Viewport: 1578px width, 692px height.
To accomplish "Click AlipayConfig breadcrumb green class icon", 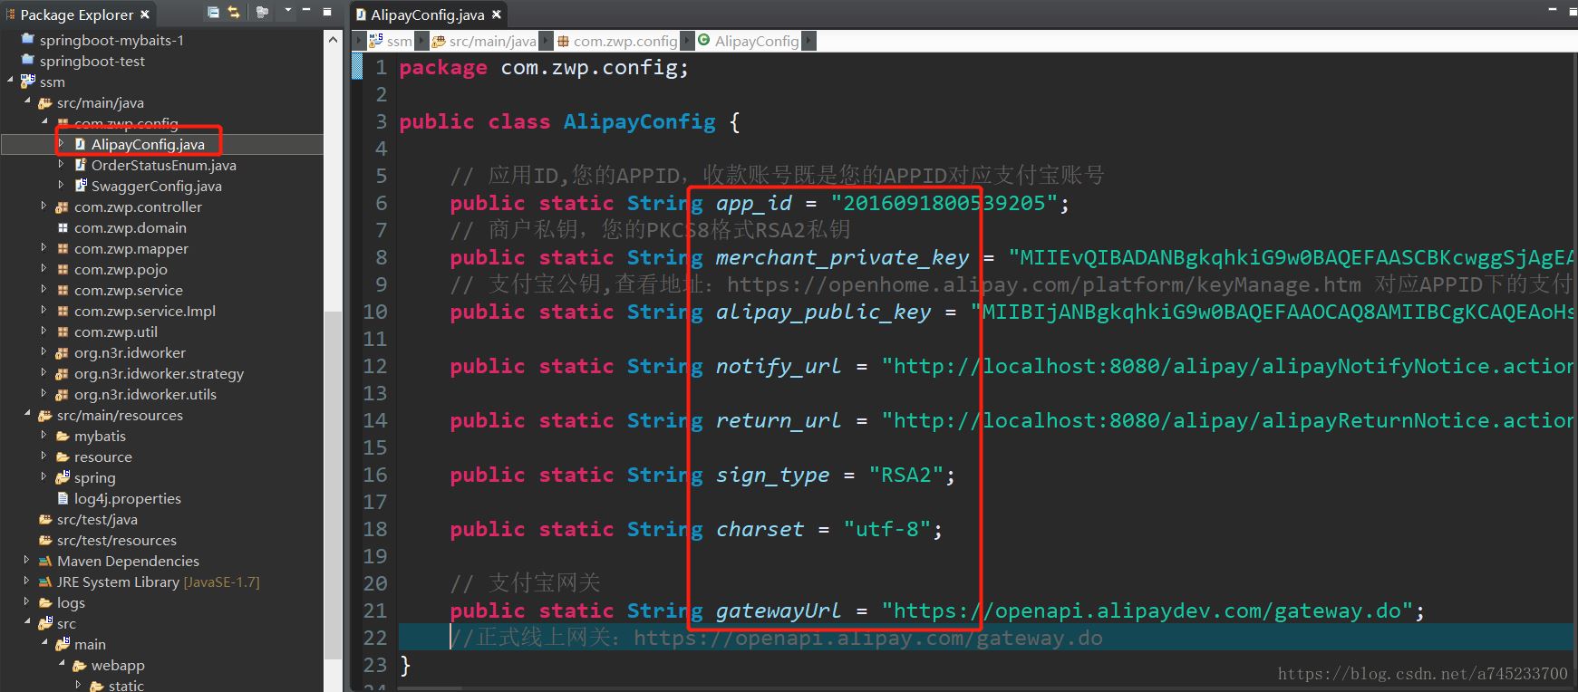I will pyautogui.click(x=703, y=40).
